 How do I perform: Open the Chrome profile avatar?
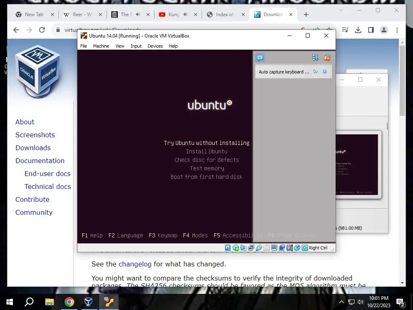pos(384,30)
